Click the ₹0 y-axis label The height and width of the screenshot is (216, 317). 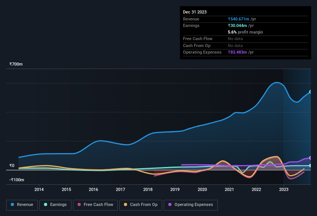pos(12,165)
